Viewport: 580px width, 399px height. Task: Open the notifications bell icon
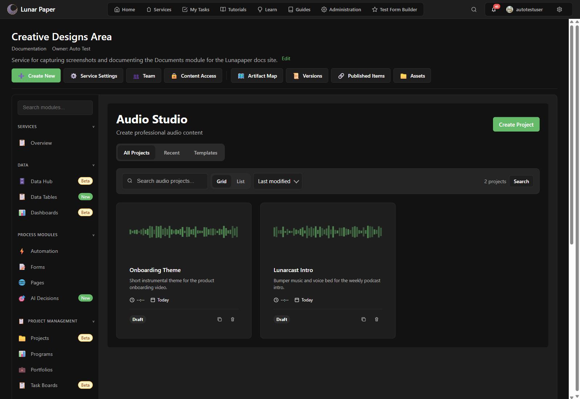tap(494, 9)
